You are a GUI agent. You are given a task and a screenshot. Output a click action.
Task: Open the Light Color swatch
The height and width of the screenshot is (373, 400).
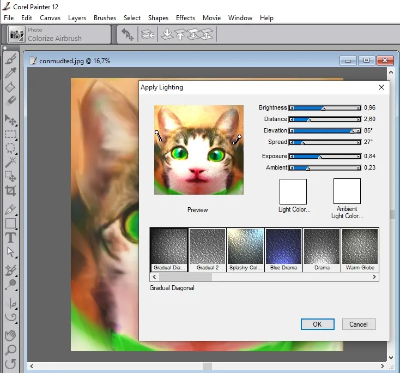[x=293, y=191]
